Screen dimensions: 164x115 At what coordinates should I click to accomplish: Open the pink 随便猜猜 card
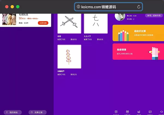tap(138, 52)
